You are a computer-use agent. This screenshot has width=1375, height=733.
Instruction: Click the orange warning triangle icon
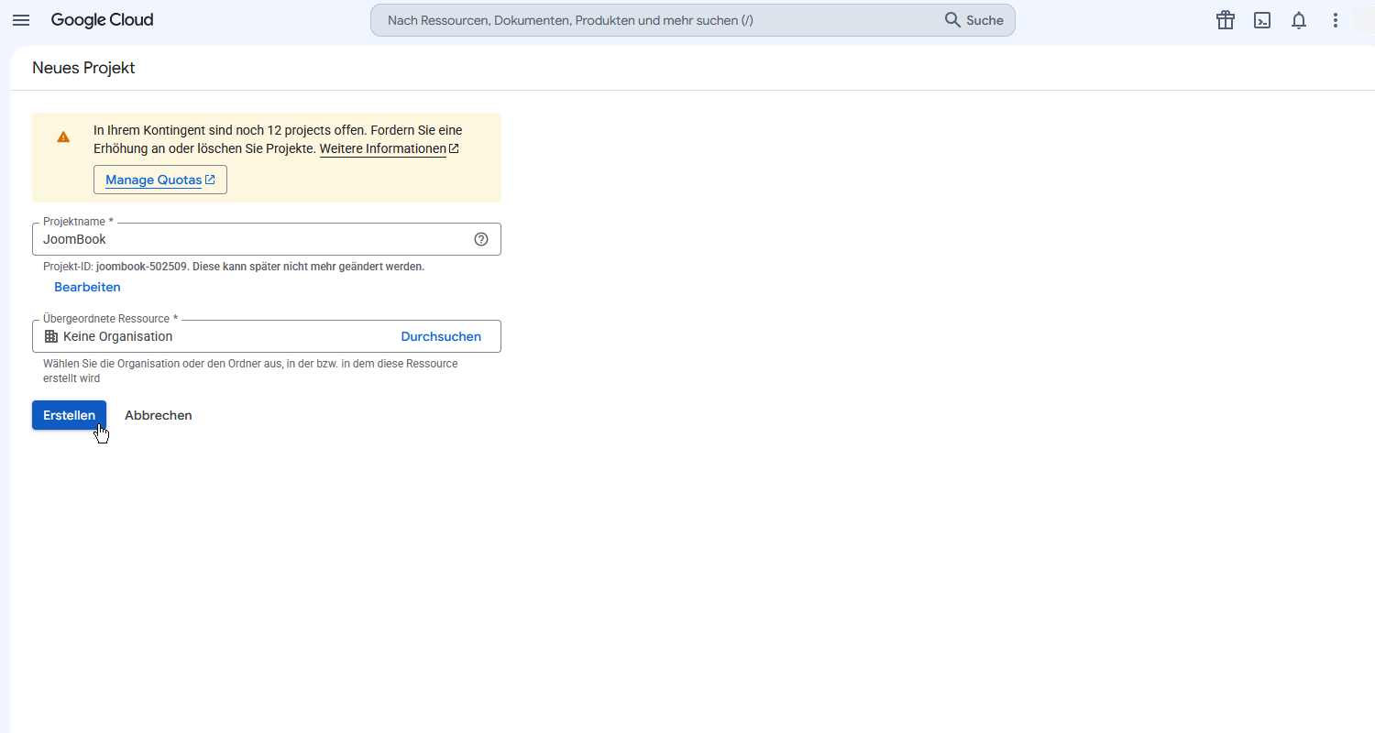click(63, 137)
